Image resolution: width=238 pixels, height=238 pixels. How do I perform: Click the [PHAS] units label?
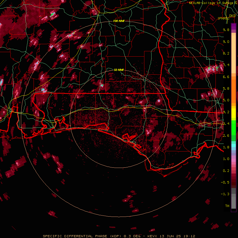(223, 18)
